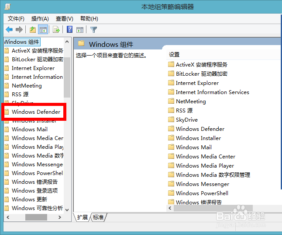
Task: Select SkyDrive text in settings list
Action: [x=187, y=120]
